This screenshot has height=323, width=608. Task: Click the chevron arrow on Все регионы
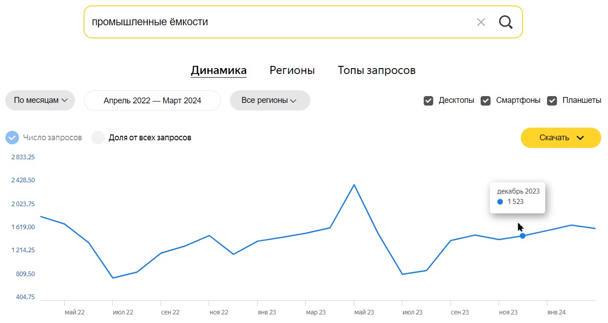coord(293,101)
